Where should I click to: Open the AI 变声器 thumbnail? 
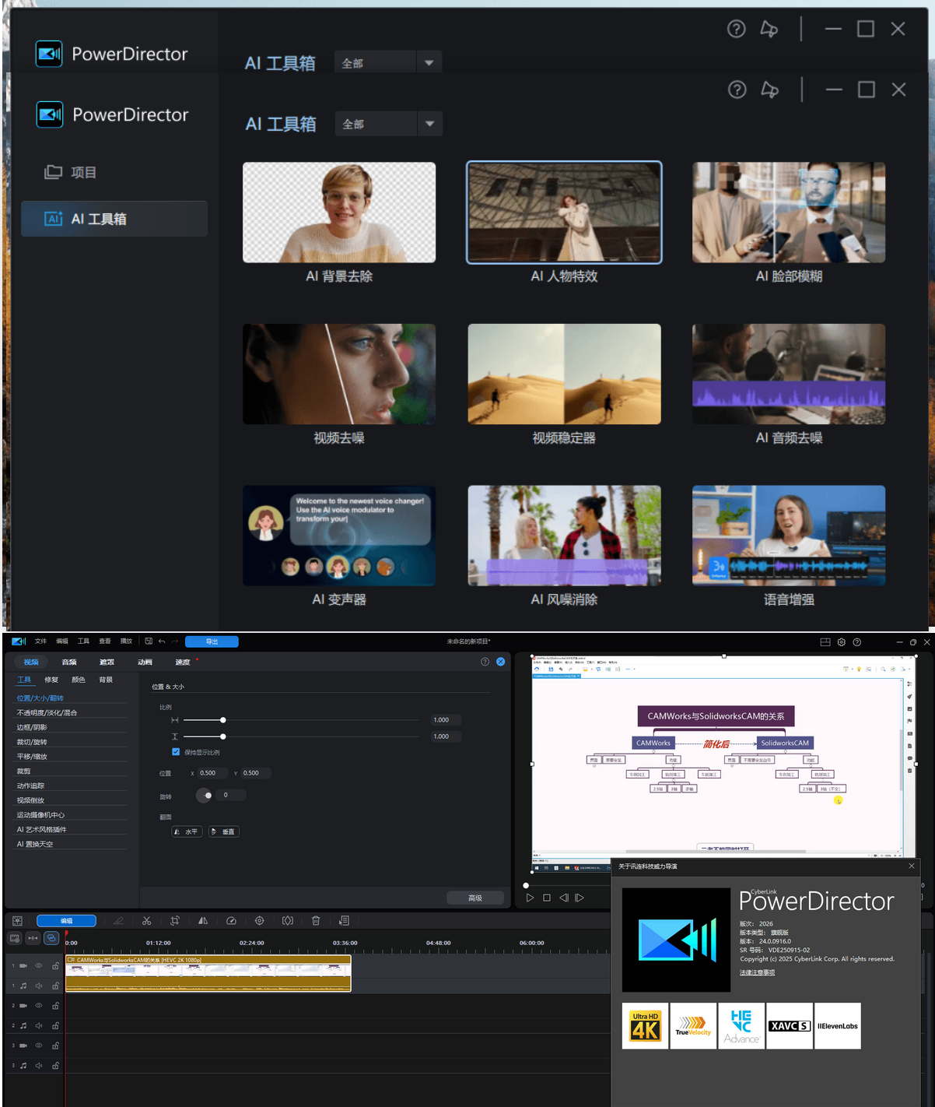tap(339, 536)
